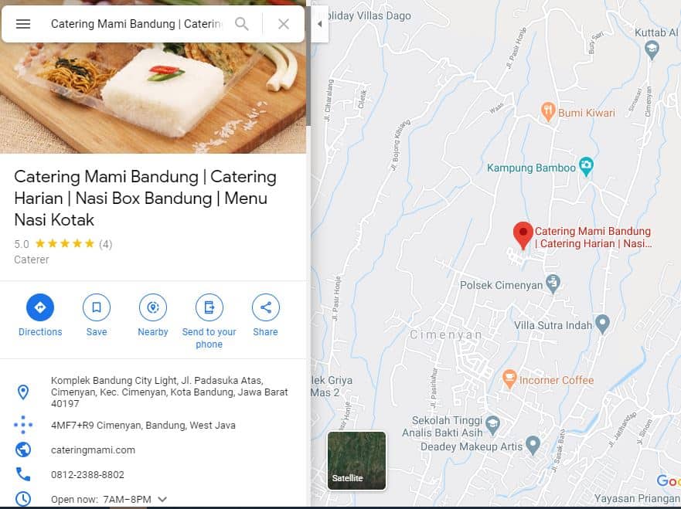Open Bumi Kiwari restaurant marker

coord(548,112)
